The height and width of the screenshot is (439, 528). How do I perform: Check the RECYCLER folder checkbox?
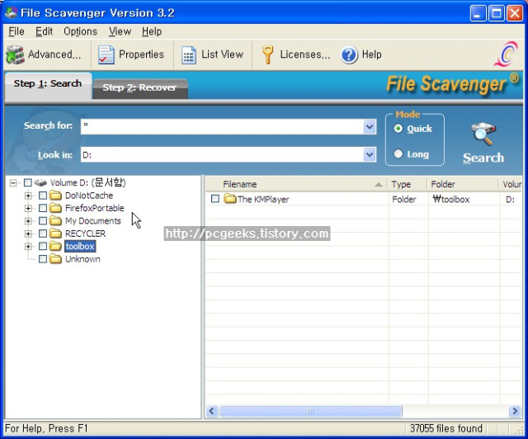pos(43,234)
